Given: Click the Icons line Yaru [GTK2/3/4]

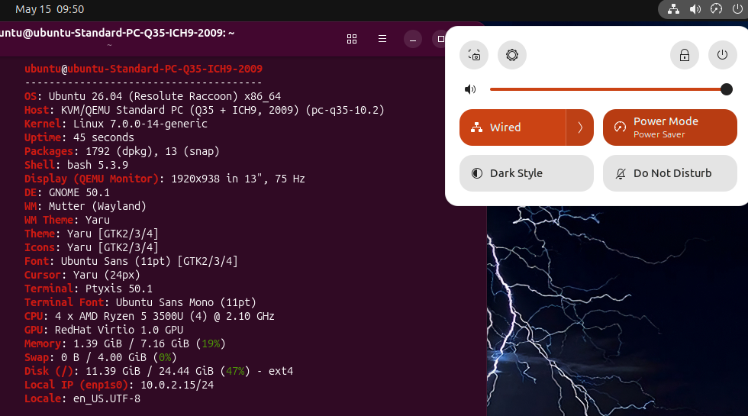Looking at the screenshot, I should click(x=92, y=247).
